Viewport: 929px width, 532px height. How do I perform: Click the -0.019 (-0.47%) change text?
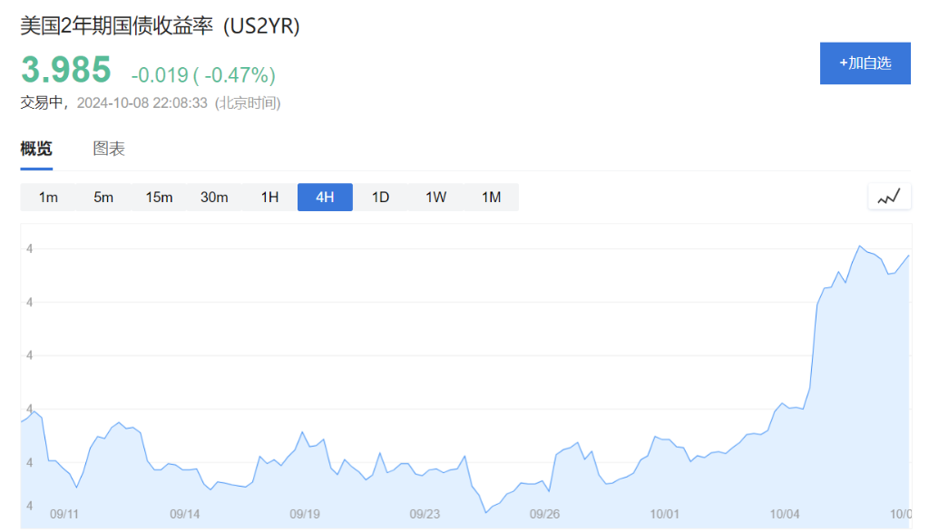203,74
